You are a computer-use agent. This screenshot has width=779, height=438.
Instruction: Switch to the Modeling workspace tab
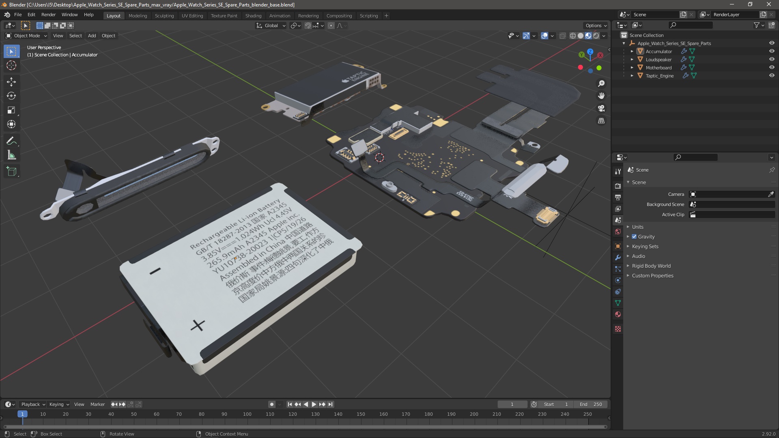pos(138,16)
